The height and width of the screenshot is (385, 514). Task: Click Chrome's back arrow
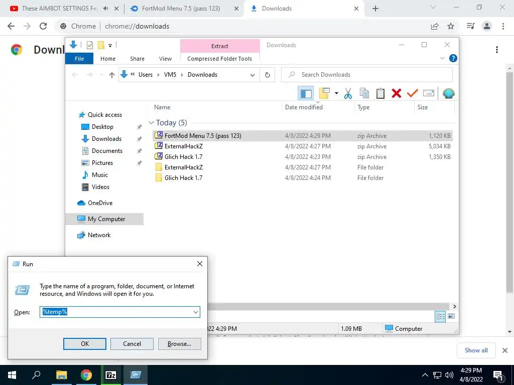point(11,26)
